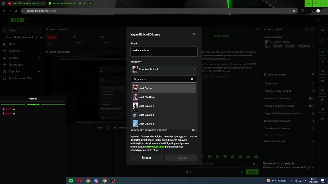
Task: Open the browser extensions puzzle icon
Action: pyautogui.click(x=303, y=11)
